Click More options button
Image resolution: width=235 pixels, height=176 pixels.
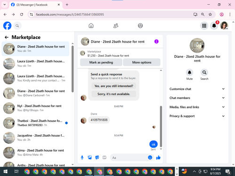[141, 62]
